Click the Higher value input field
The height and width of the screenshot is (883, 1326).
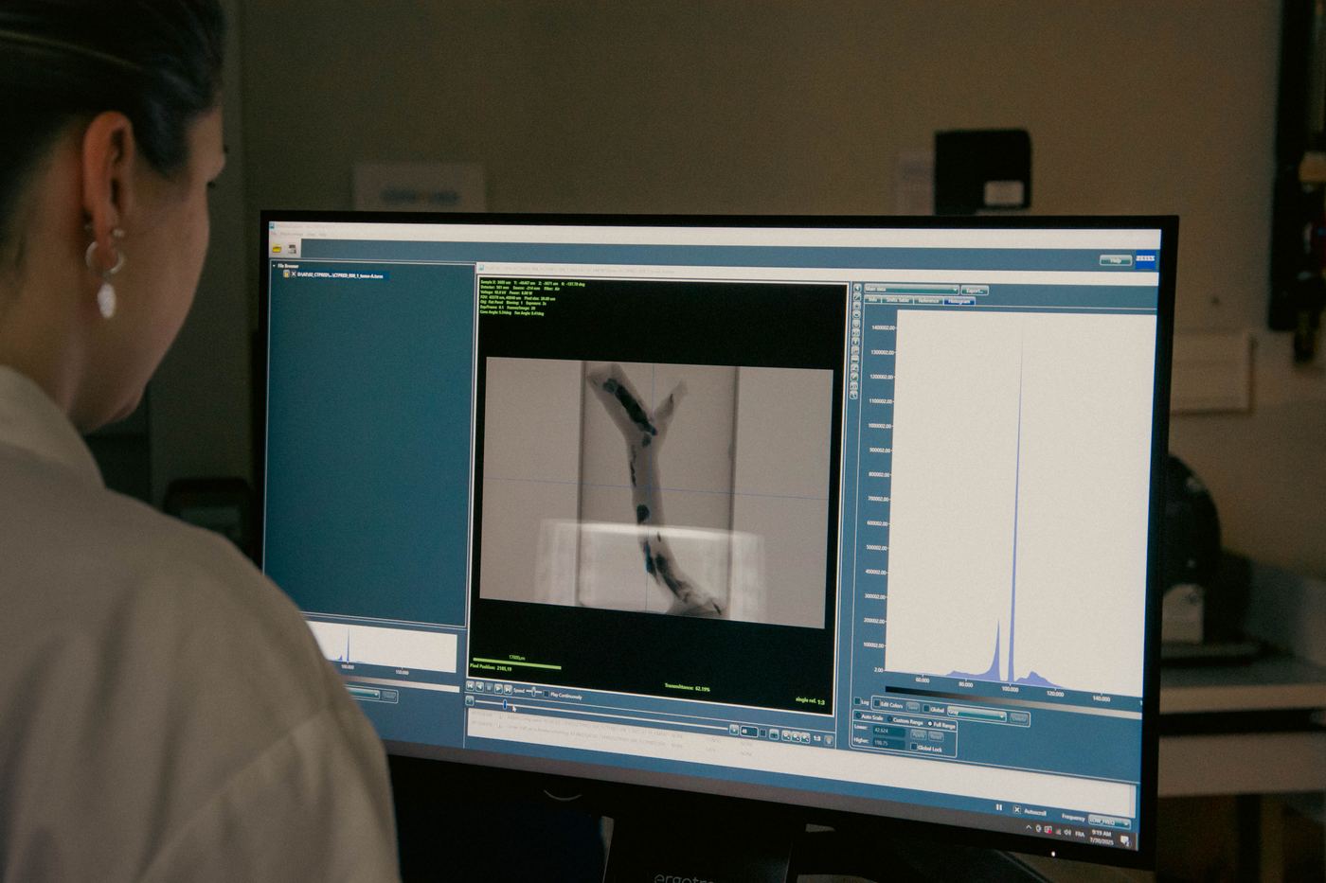click(889, 743)
